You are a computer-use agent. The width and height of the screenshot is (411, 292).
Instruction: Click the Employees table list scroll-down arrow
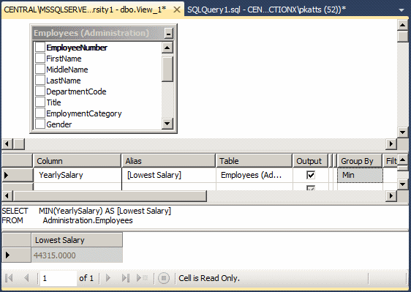tap(167, 123)
